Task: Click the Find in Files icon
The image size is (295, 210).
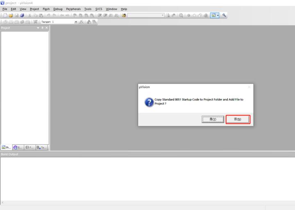Action: (124, 16)
